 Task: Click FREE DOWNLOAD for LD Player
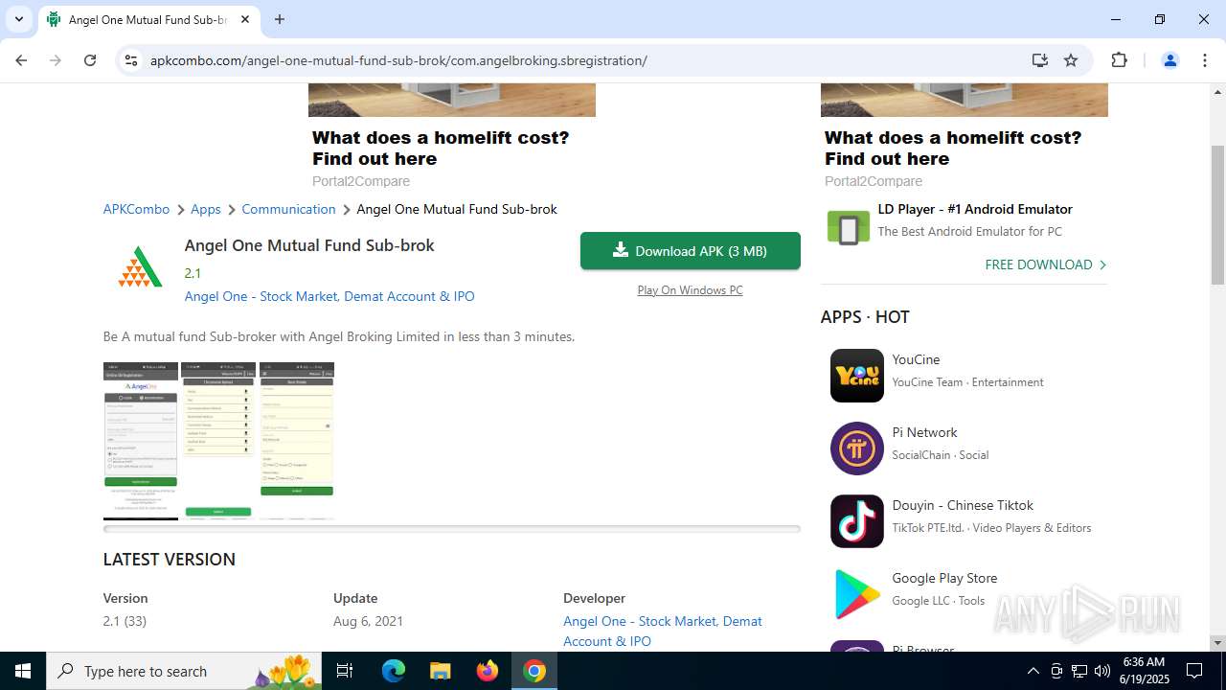click(1045, 264)
